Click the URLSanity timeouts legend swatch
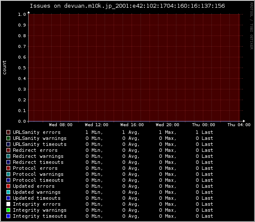 [8, 144]
